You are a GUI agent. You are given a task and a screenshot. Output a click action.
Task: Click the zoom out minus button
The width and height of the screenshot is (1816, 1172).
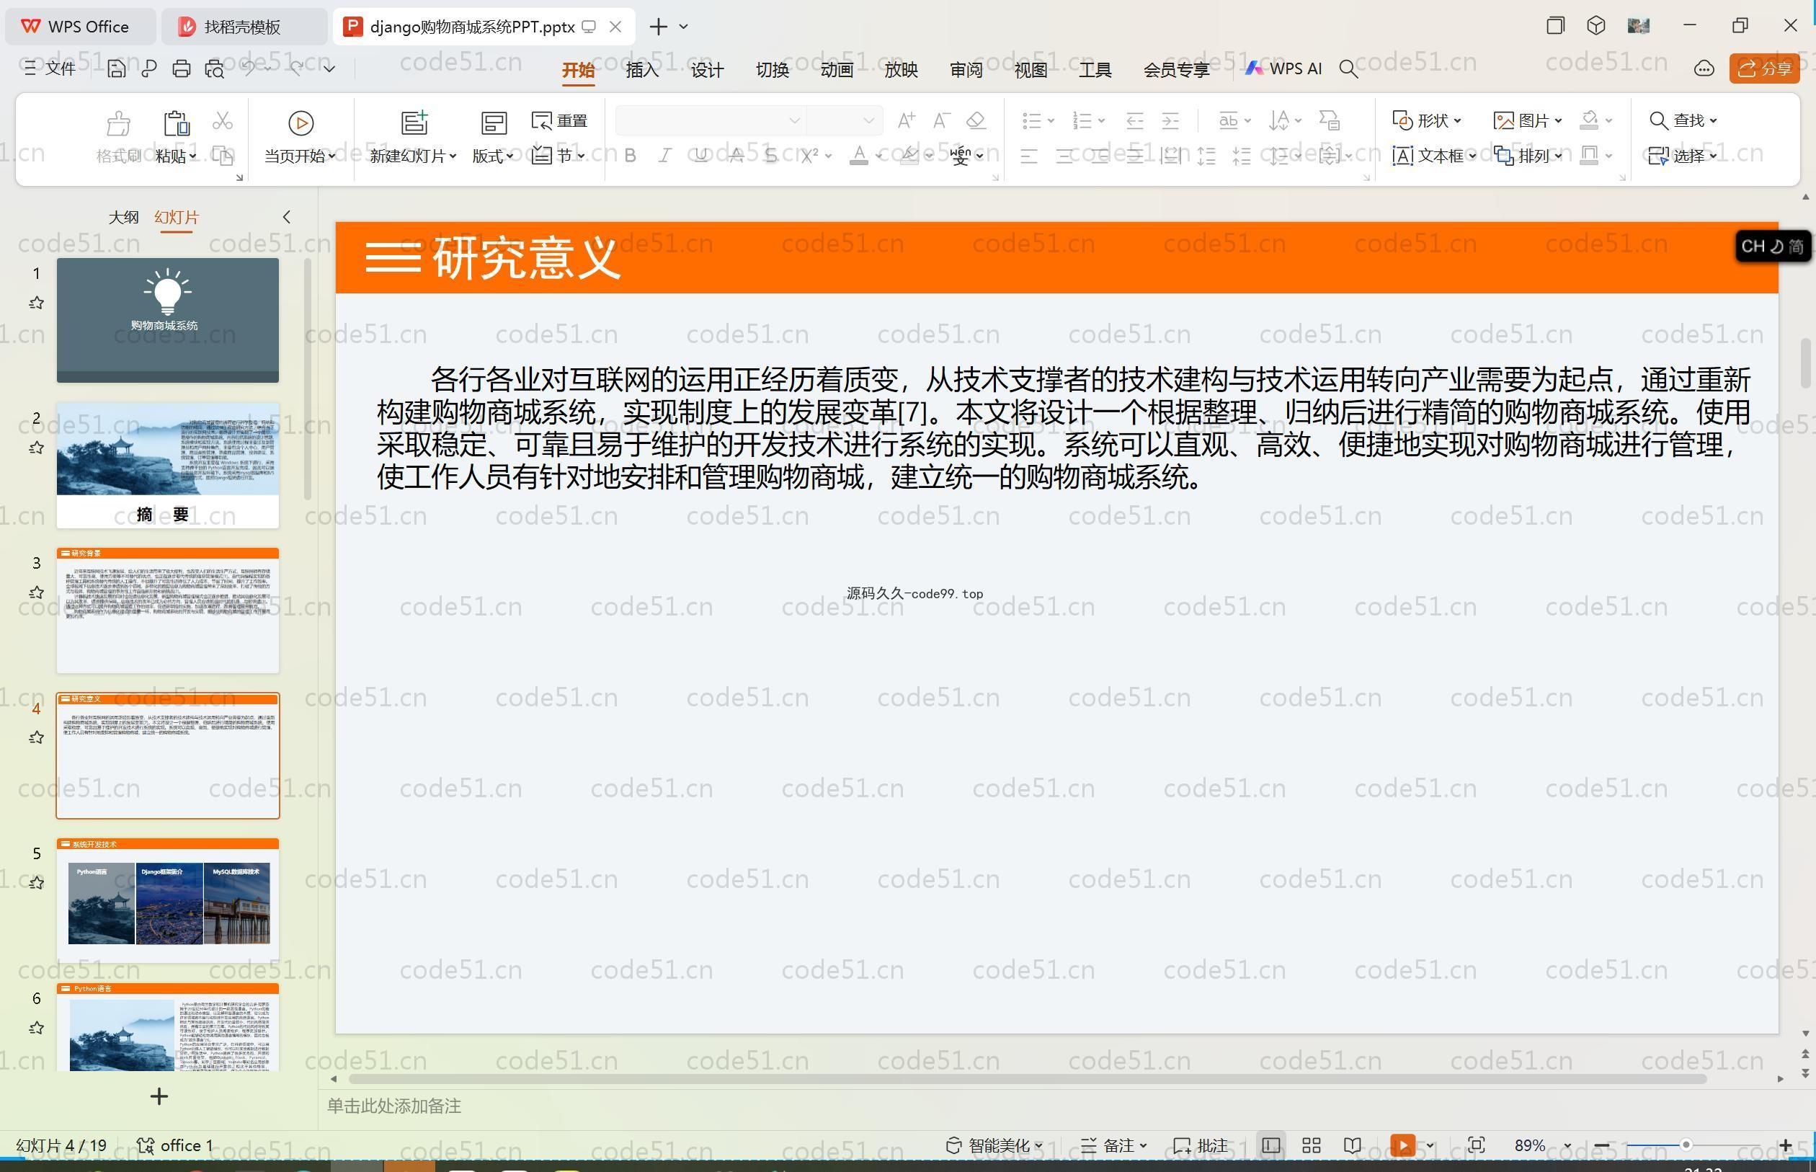coord(1602,1145)
